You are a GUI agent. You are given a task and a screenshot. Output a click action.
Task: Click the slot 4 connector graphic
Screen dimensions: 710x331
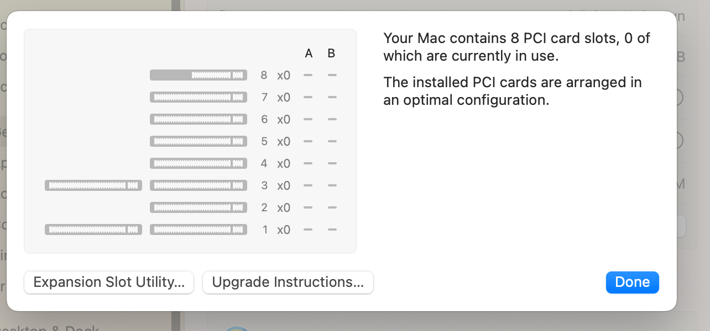pyautogui.click(x=199, y=163)
